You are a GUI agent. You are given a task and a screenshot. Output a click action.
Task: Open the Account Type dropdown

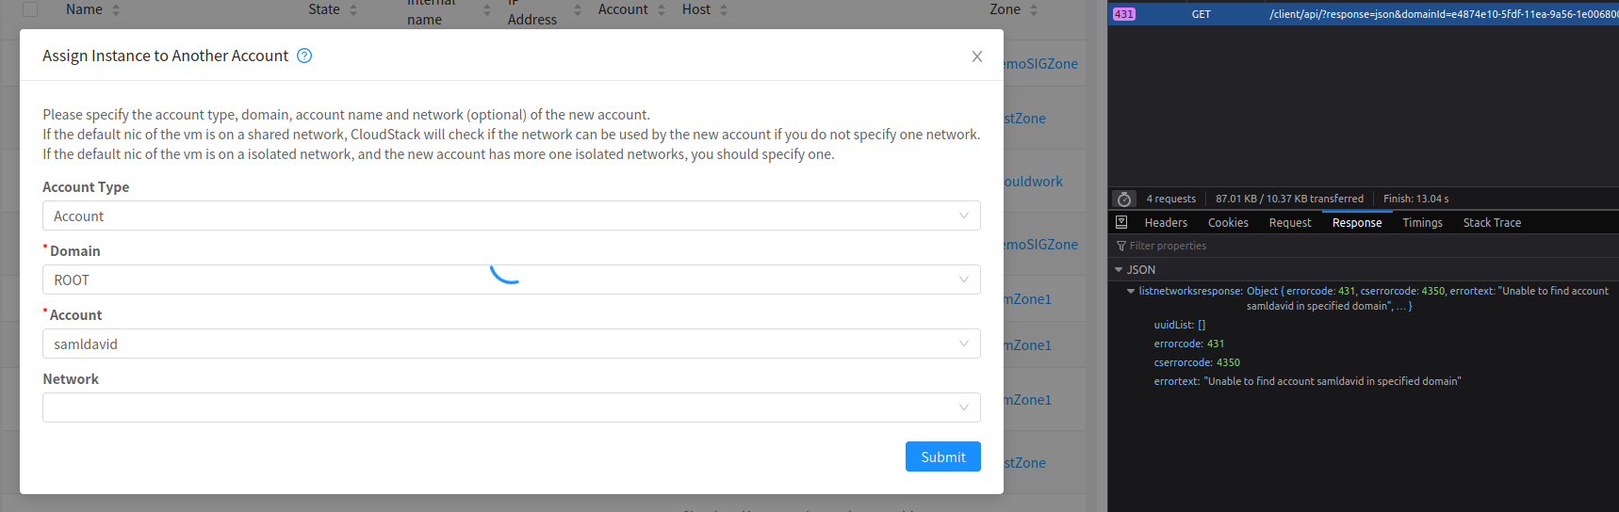point(512,216)
